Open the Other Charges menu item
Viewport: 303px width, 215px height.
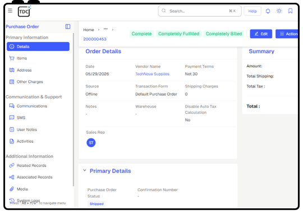(x=38, y=82)
